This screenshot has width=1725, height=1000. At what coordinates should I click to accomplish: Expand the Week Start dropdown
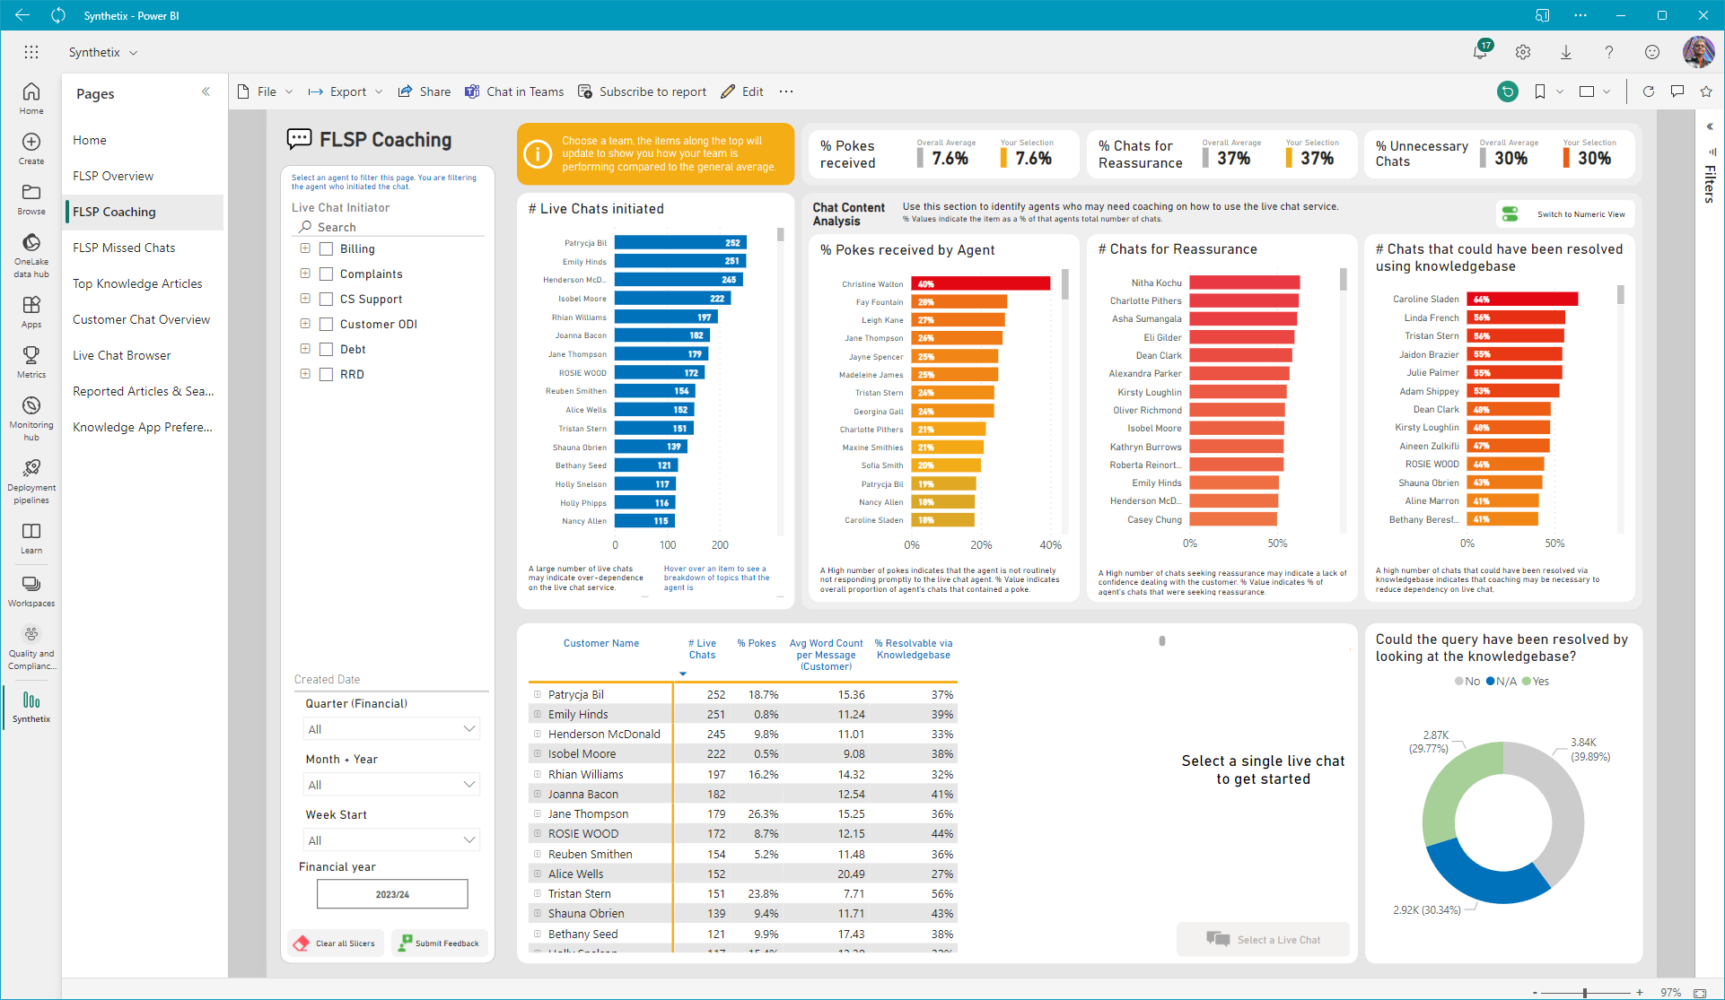click(391, 840)
